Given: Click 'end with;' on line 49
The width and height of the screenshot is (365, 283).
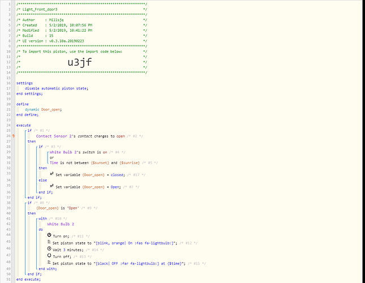Looking at the screenshot, I should [48, 269].
